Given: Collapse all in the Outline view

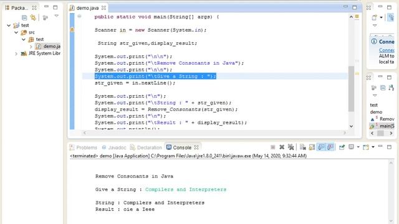Looking at the screenshot, I should click(x=383, y=88).
